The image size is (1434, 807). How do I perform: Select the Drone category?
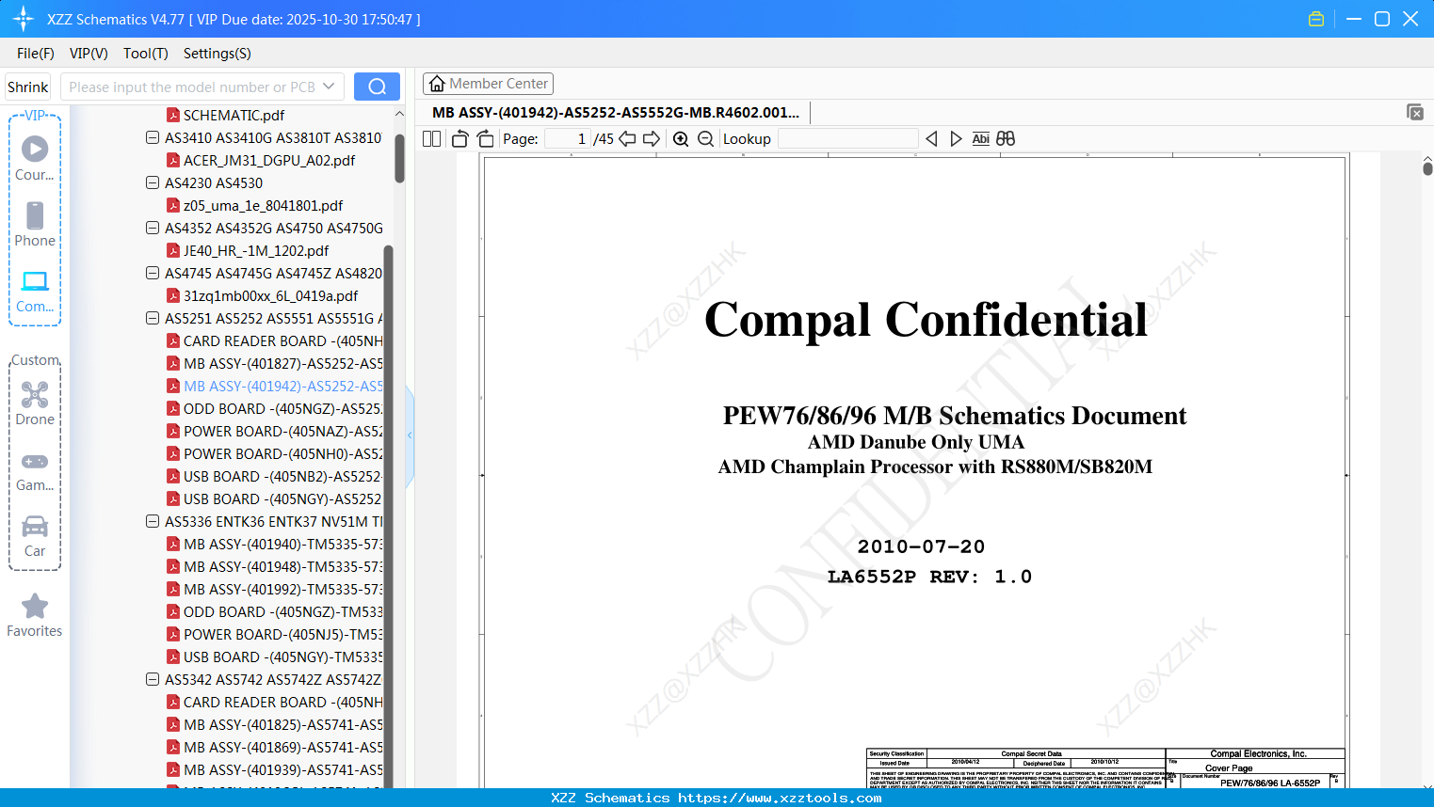click(35, 403)
